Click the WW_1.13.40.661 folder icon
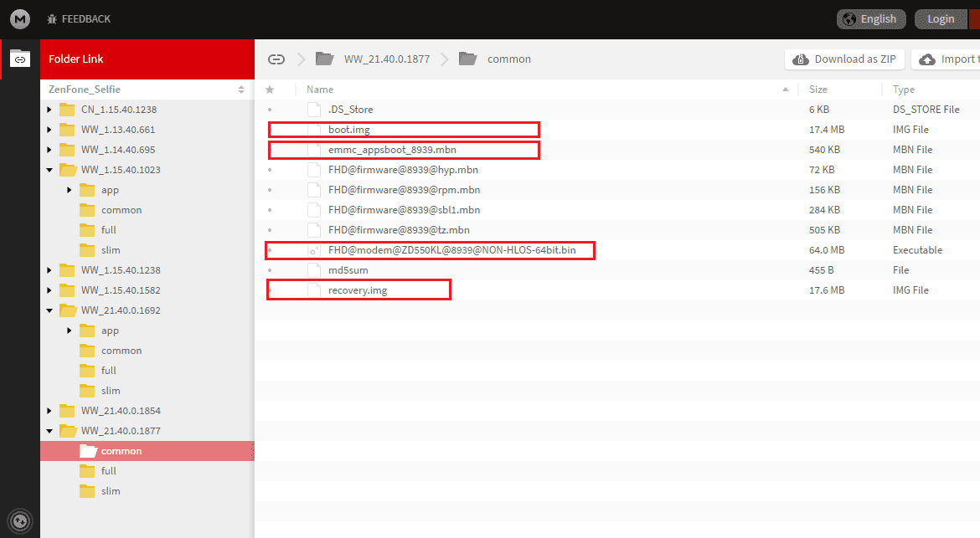This screenshot has width=980, height=538. 67,130
